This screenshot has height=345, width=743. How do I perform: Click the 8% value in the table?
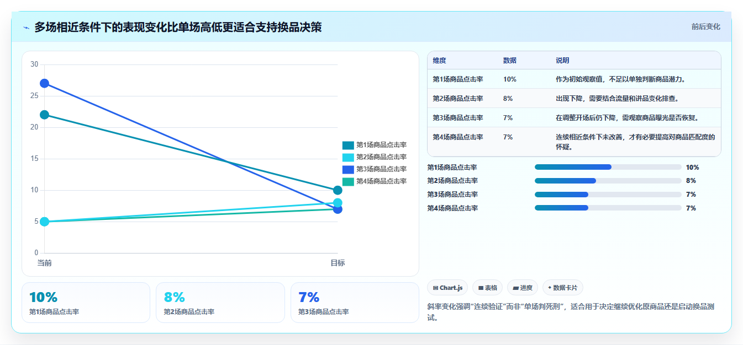coord(508,98)
